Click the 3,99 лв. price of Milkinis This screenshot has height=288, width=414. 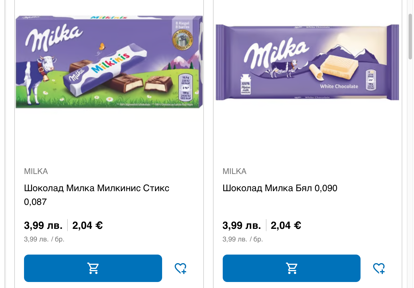click(43, 225)
